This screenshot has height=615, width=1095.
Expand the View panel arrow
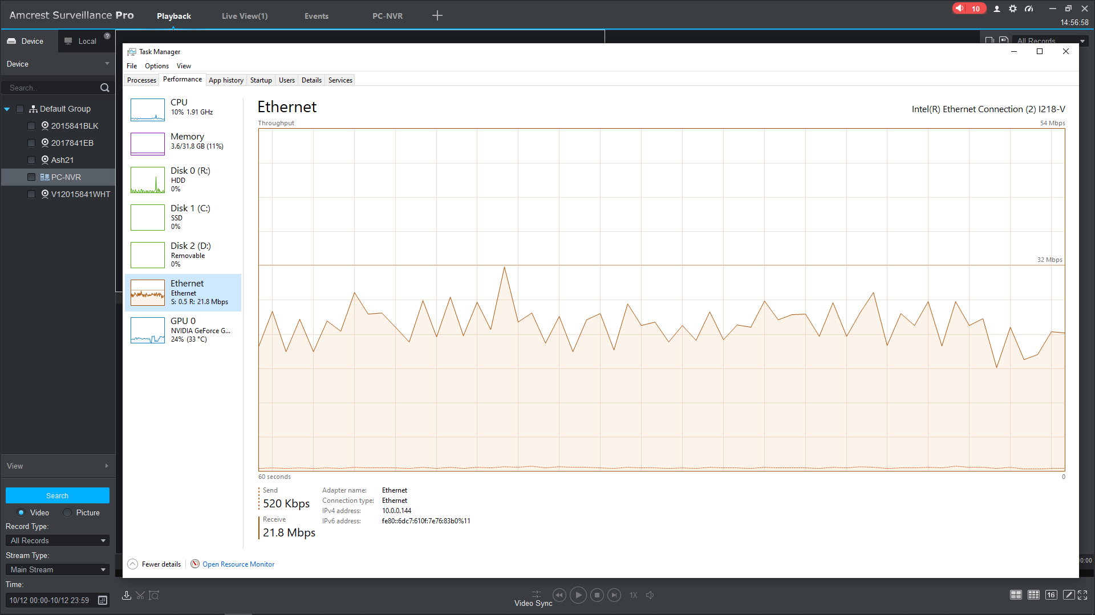click(107, 466)
